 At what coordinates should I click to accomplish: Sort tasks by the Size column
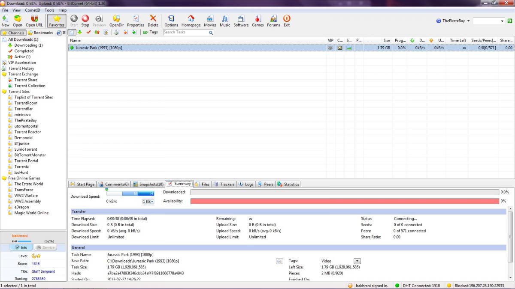[x=378, y=40]
